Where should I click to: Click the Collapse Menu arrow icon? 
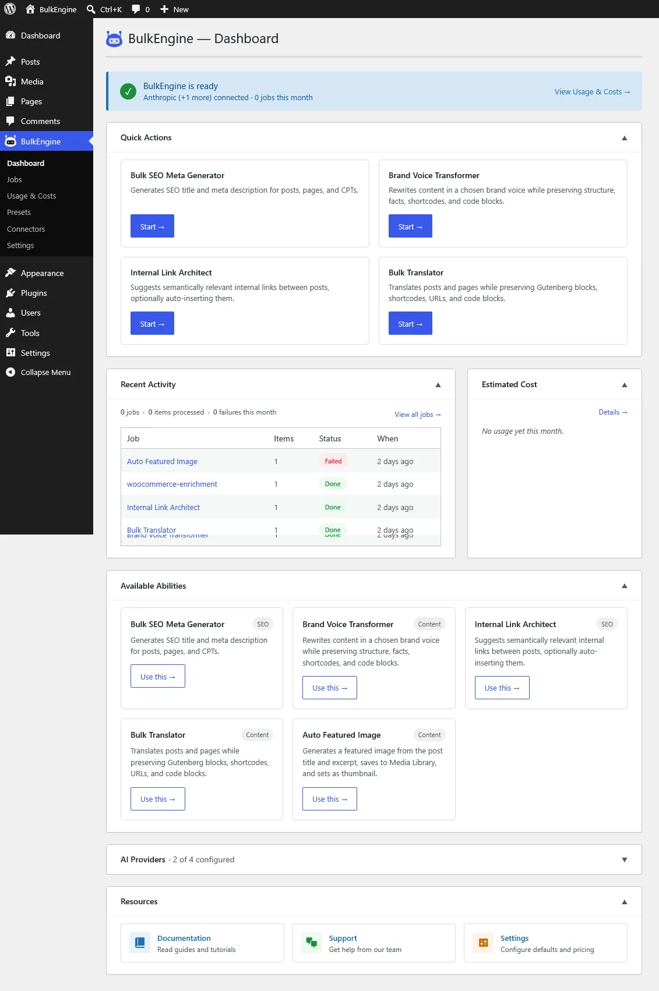pos(10,372)
